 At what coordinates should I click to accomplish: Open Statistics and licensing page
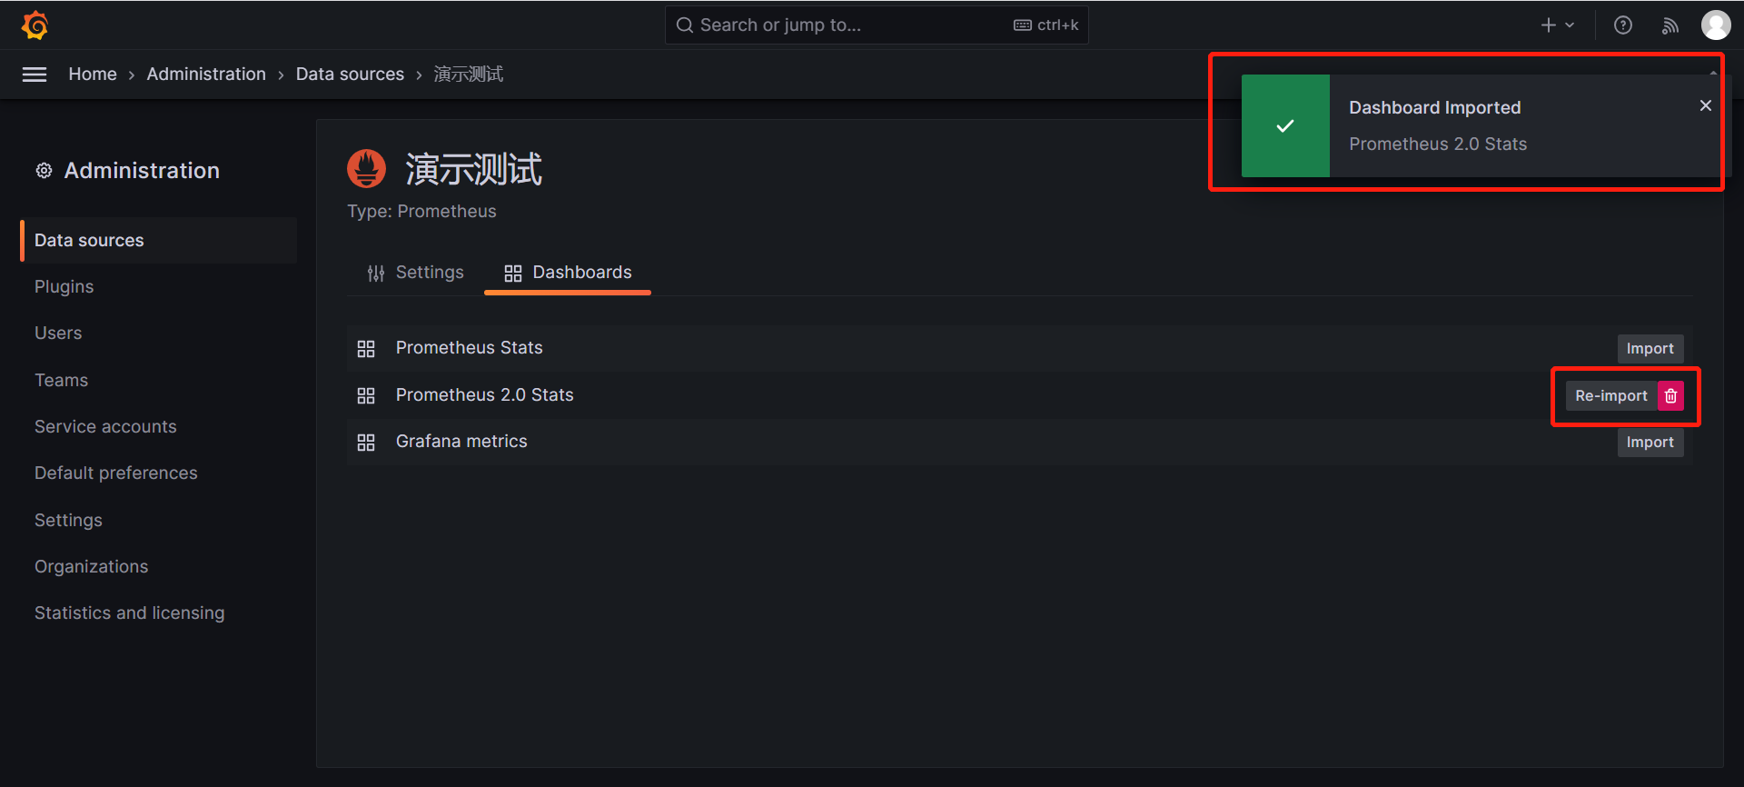coord(129,613)
